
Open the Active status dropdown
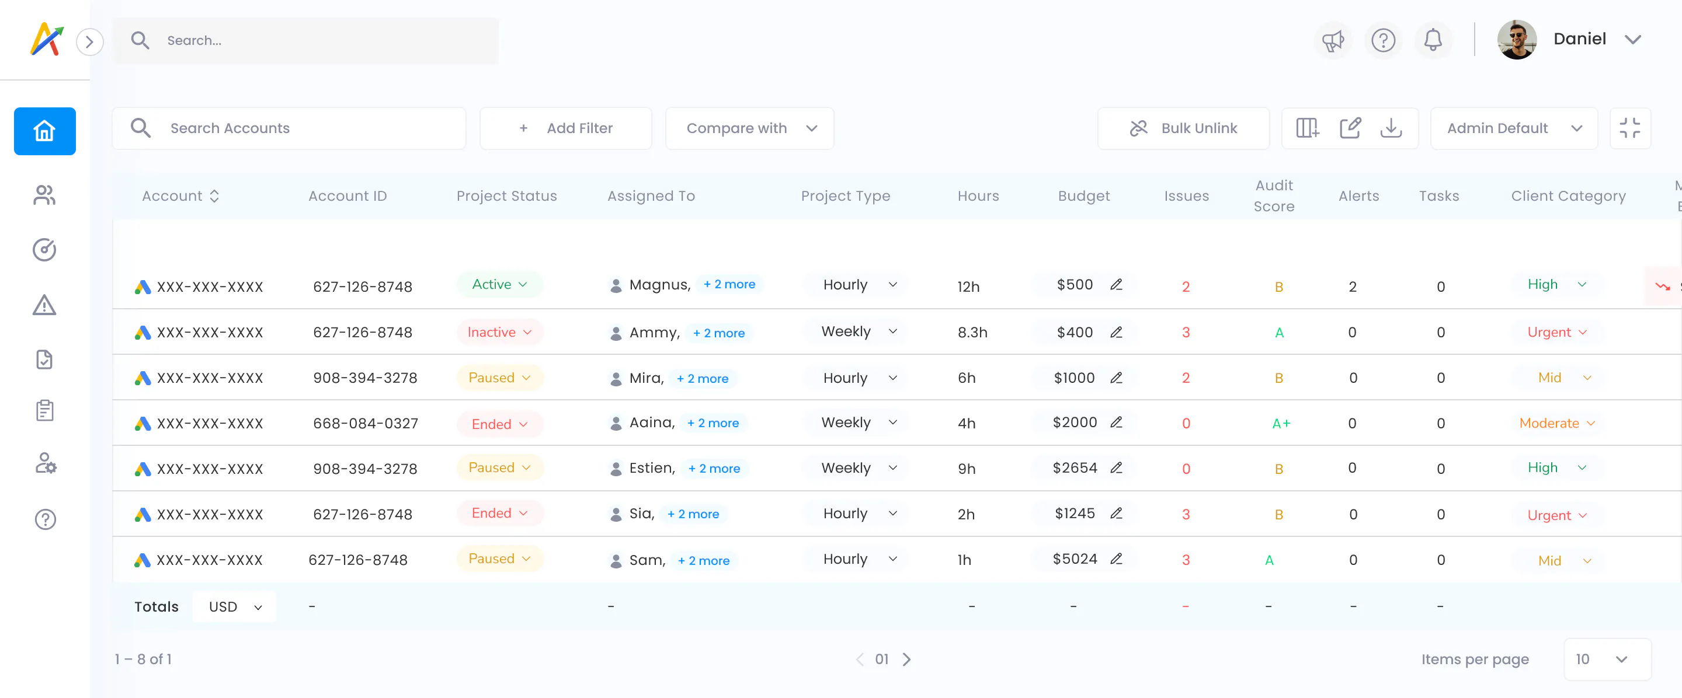[x=499, y=284]
